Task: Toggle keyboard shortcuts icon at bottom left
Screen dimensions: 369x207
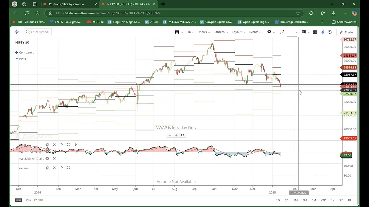Action: [18, 200]
